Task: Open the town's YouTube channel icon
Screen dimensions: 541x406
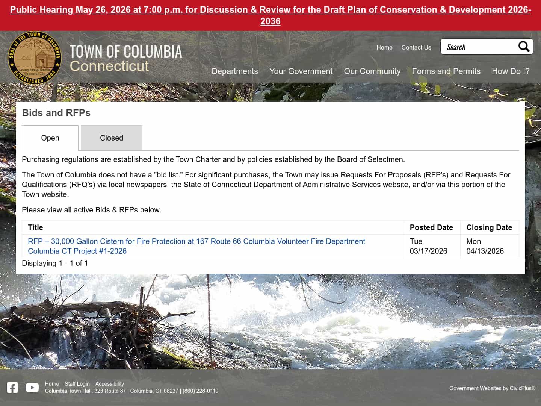Action: pos(32,387)
